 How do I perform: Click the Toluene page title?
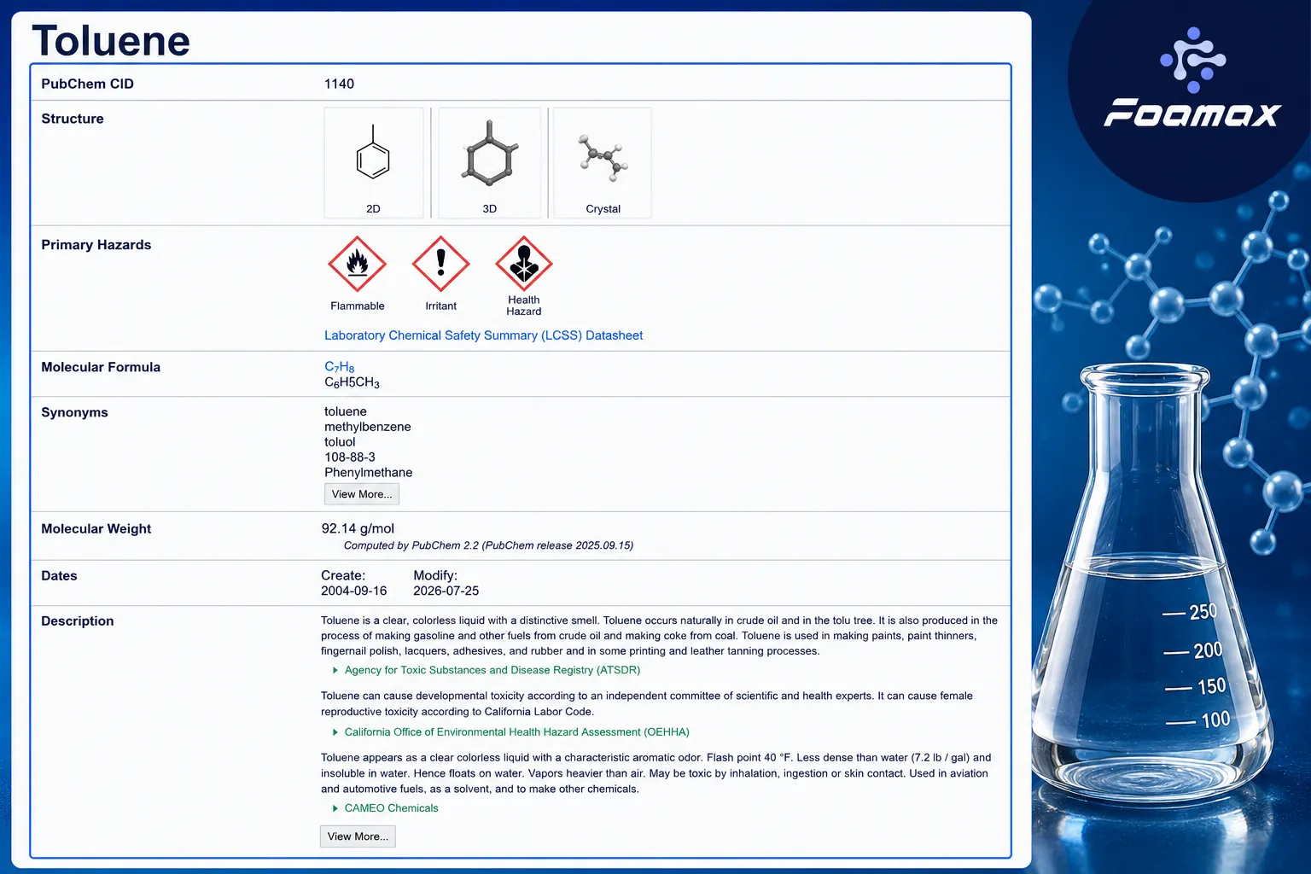tap(111, 40)
